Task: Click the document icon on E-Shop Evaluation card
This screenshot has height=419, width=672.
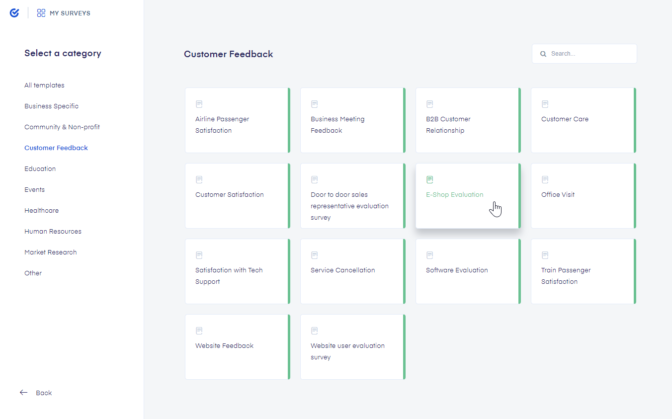Action: click(430, 179)
